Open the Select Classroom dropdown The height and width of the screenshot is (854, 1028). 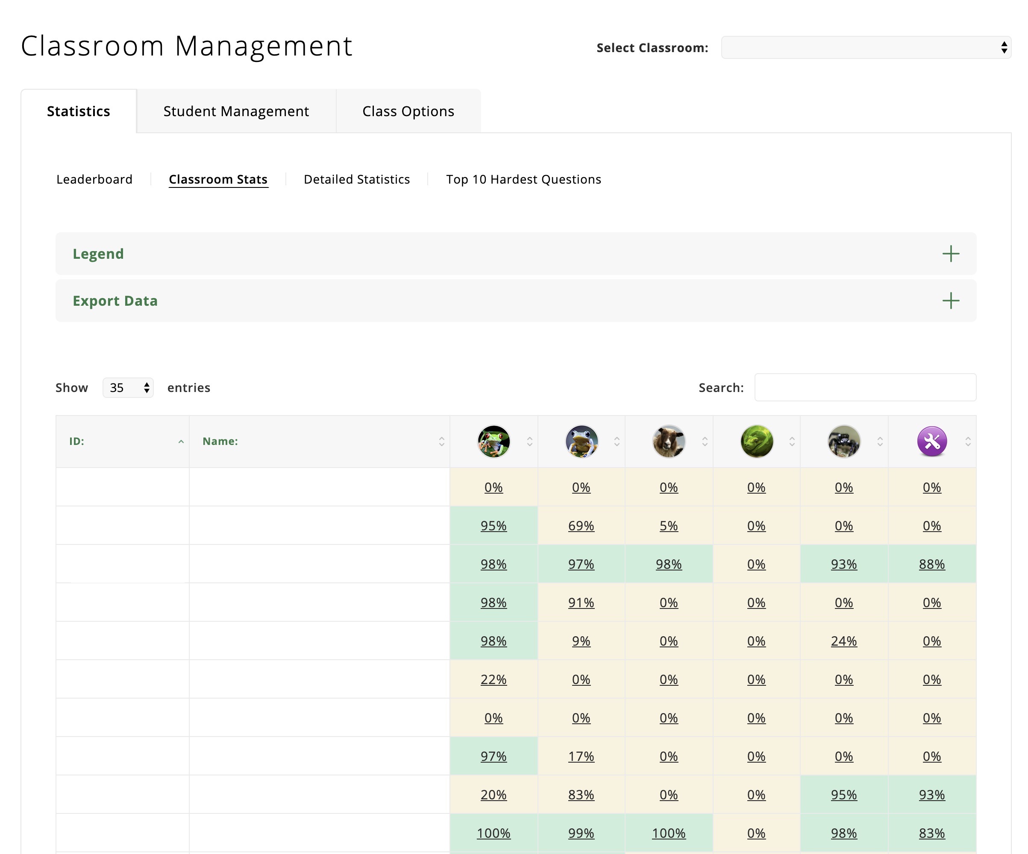[x=866, y=47]
